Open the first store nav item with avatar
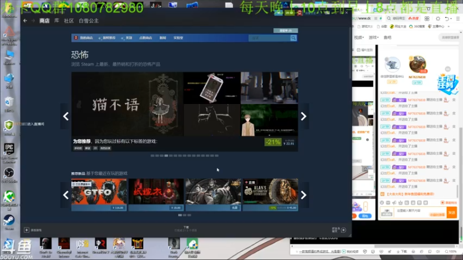 coord(83,38)
